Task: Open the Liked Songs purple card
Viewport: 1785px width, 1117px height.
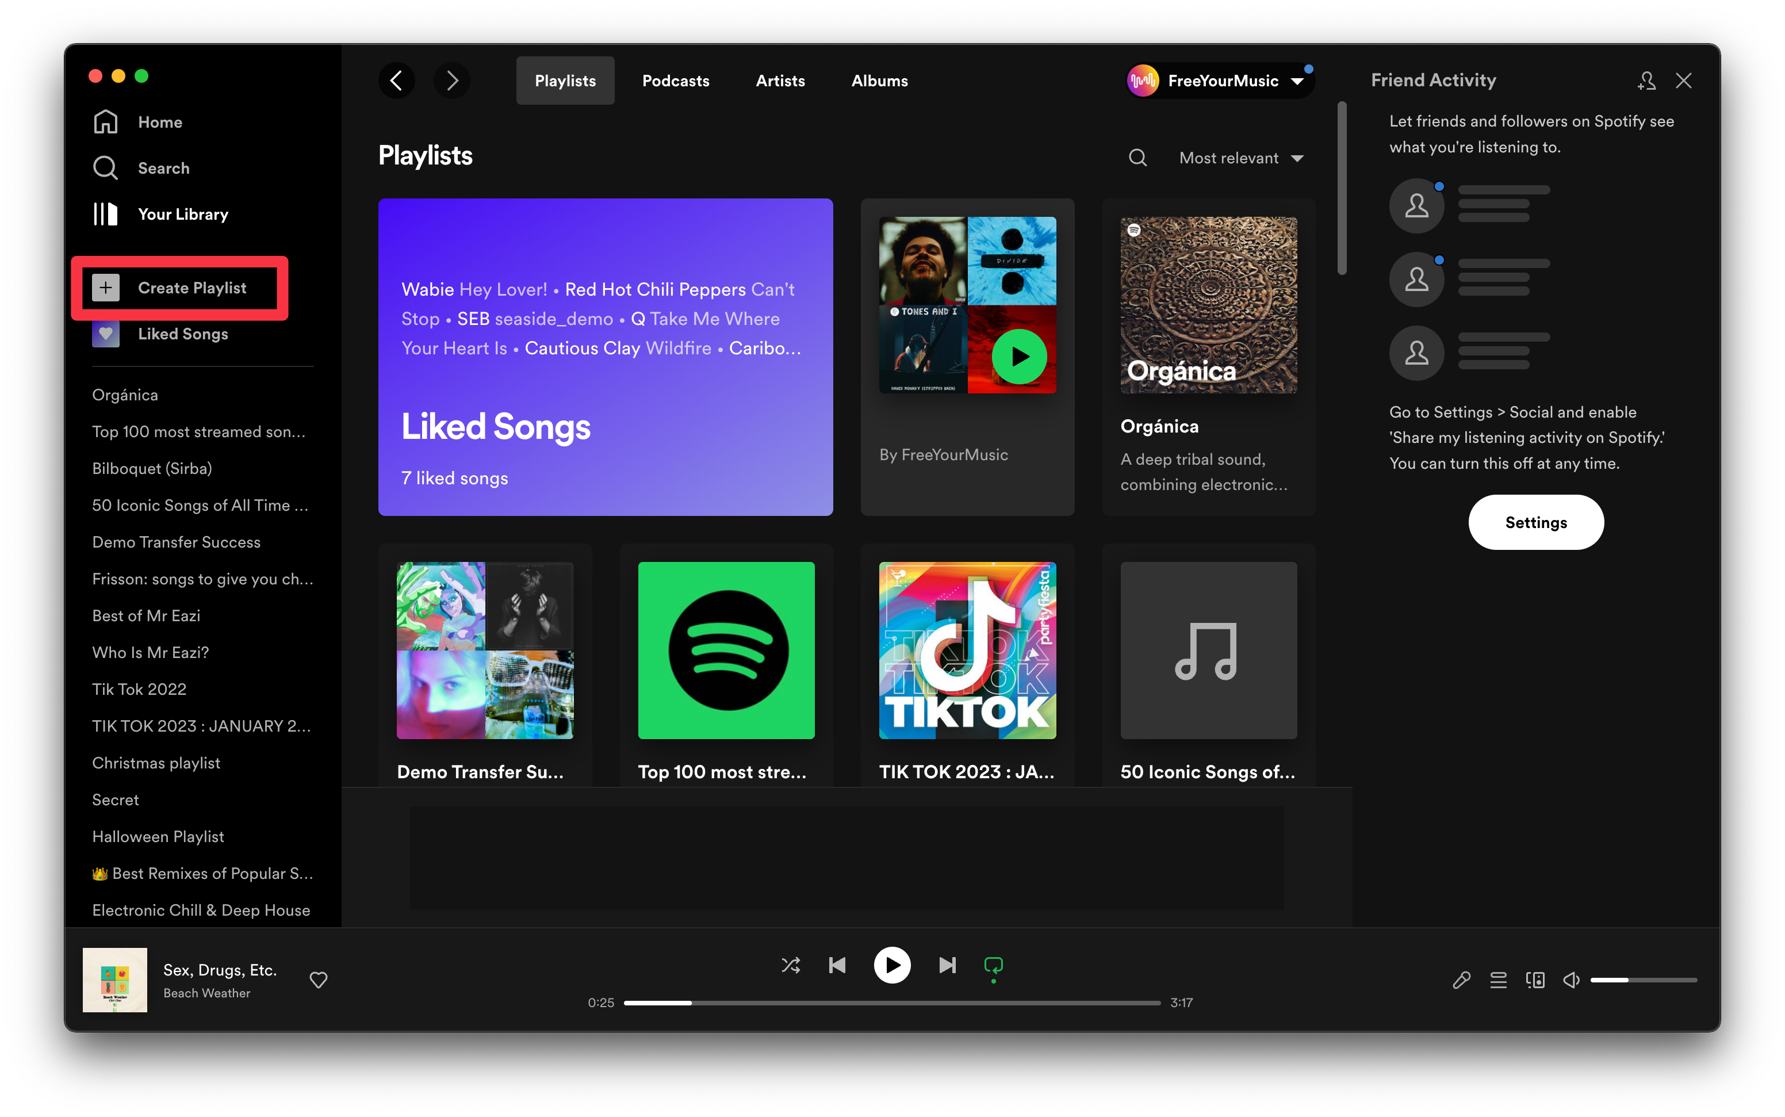Action: tap(606, 356)
